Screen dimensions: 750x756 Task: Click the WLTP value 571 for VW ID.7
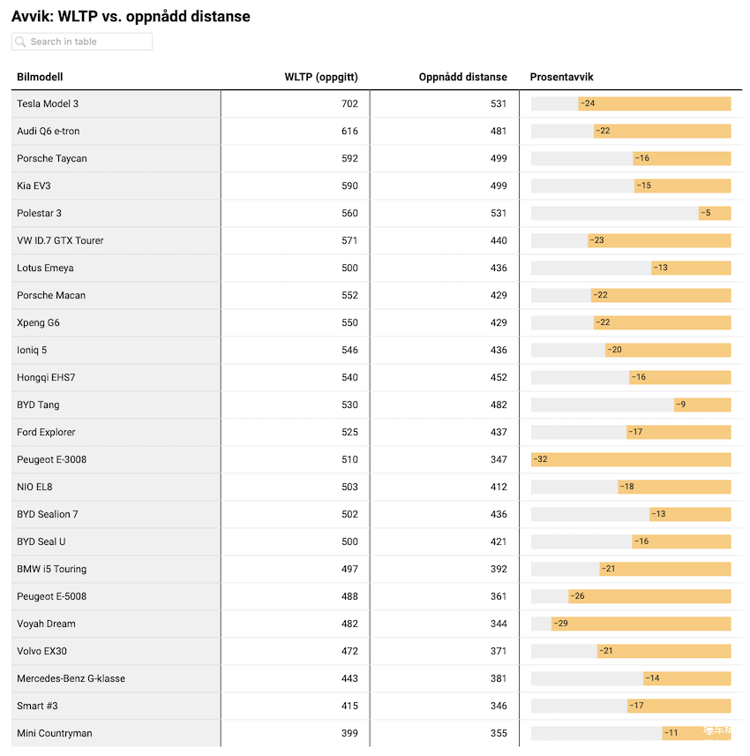pyautogui.click(x=349, y=240)
